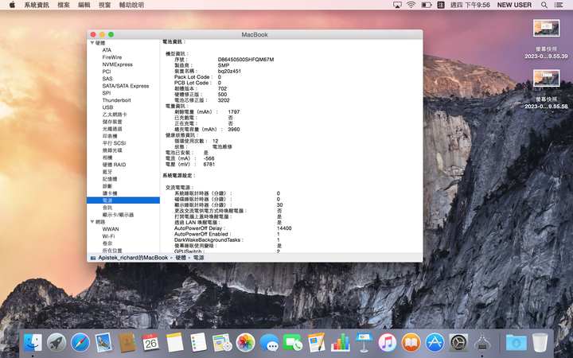Launch Safari from the Dock

point(80,343)
